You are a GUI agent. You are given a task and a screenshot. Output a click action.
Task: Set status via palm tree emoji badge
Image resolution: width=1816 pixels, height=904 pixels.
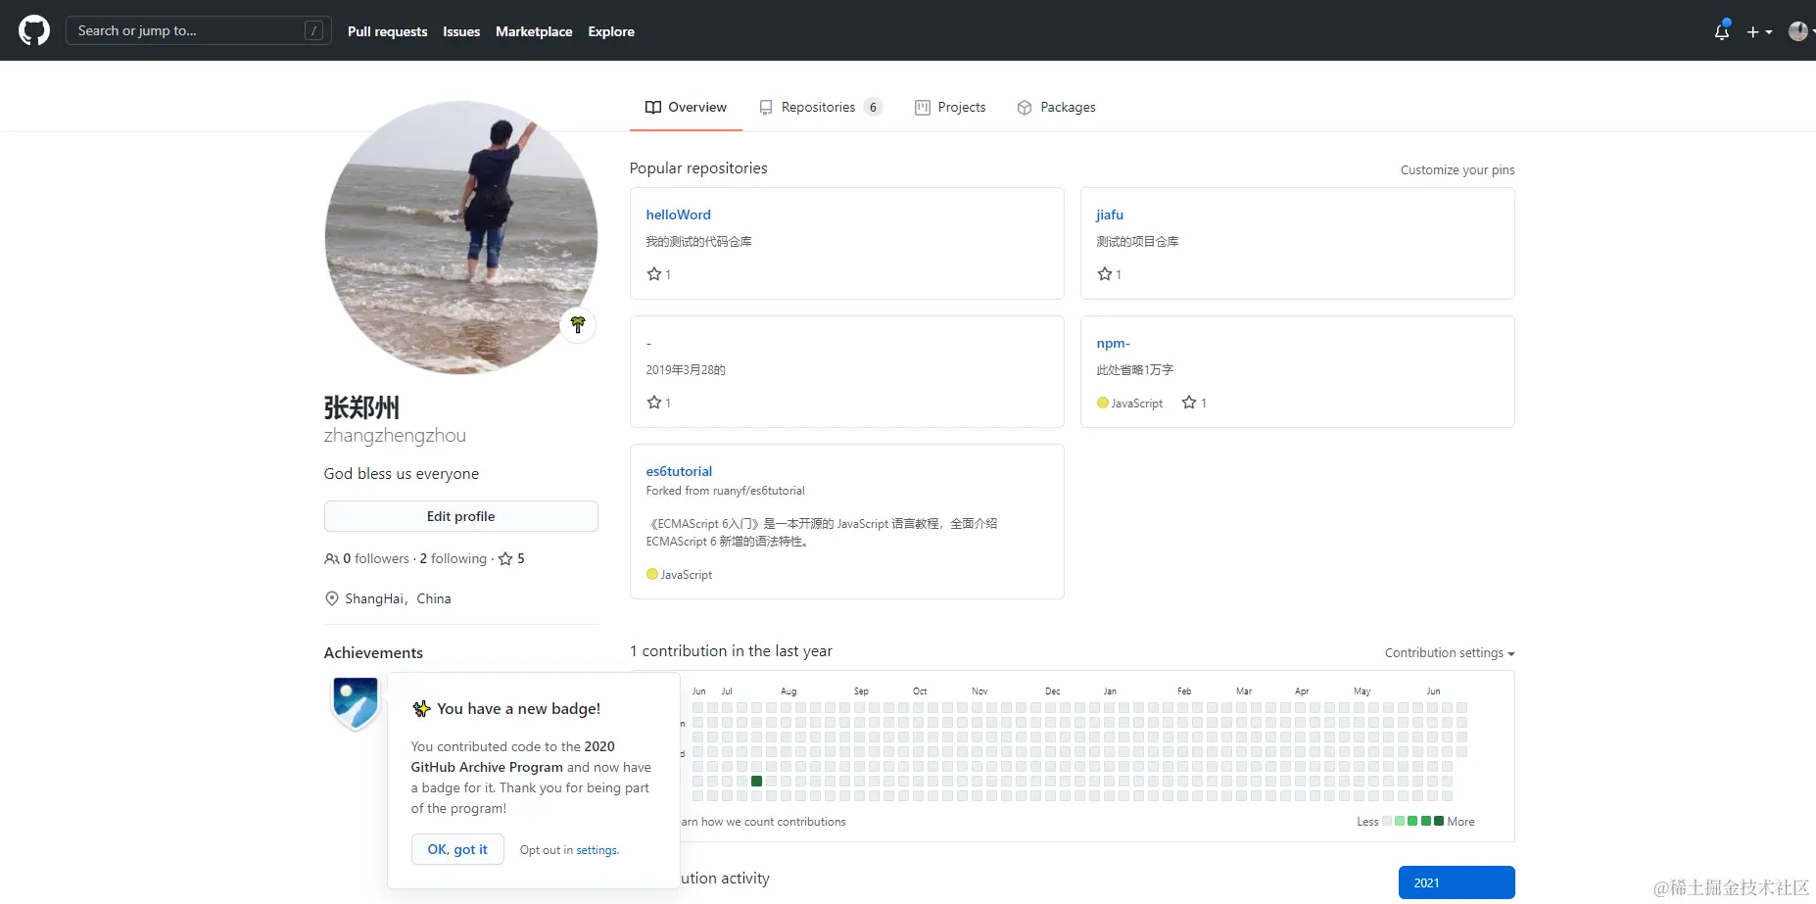tap(578, 324)
